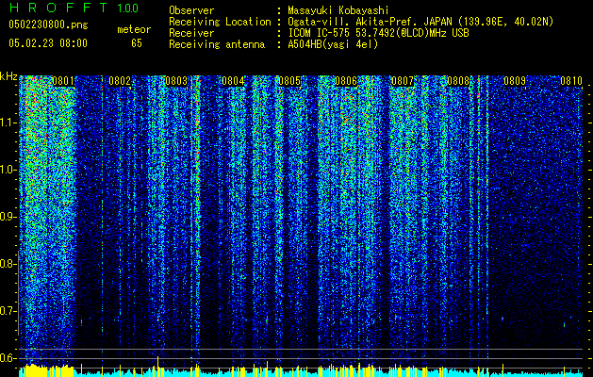Click the 1.0 frequency axis label
The height and width of the screenshot is (377, 593).
(8, 171)
